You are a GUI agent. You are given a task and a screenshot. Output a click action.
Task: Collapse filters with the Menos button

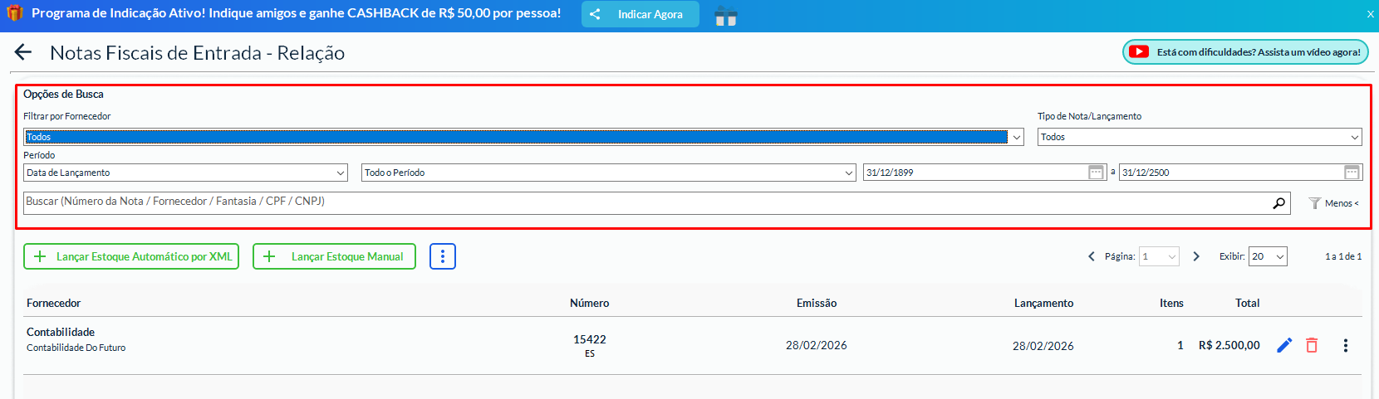[1334, 203]
